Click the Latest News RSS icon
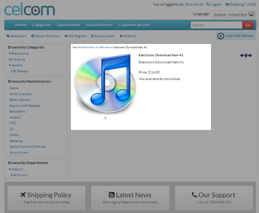Screen dimensions: 259x213 (x=112, y=195)
